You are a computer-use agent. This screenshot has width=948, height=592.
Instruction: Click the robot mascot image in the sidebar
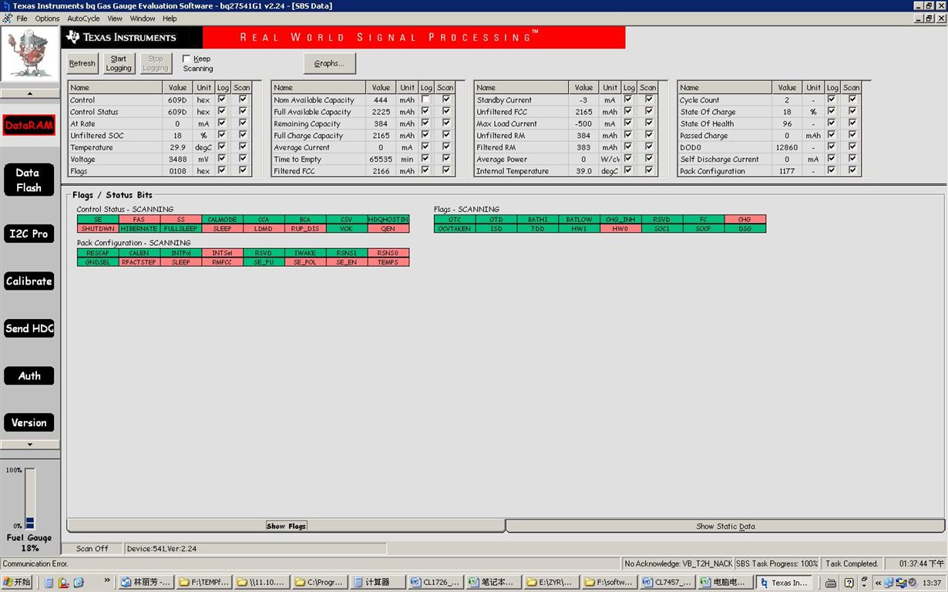click(x=30, y=54)
